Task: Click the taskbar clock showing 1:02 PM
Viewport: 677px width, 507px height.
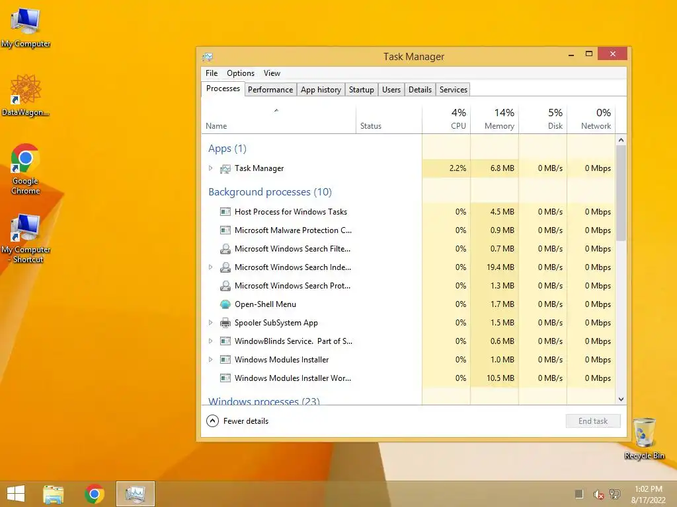Action: pos(649,494)
